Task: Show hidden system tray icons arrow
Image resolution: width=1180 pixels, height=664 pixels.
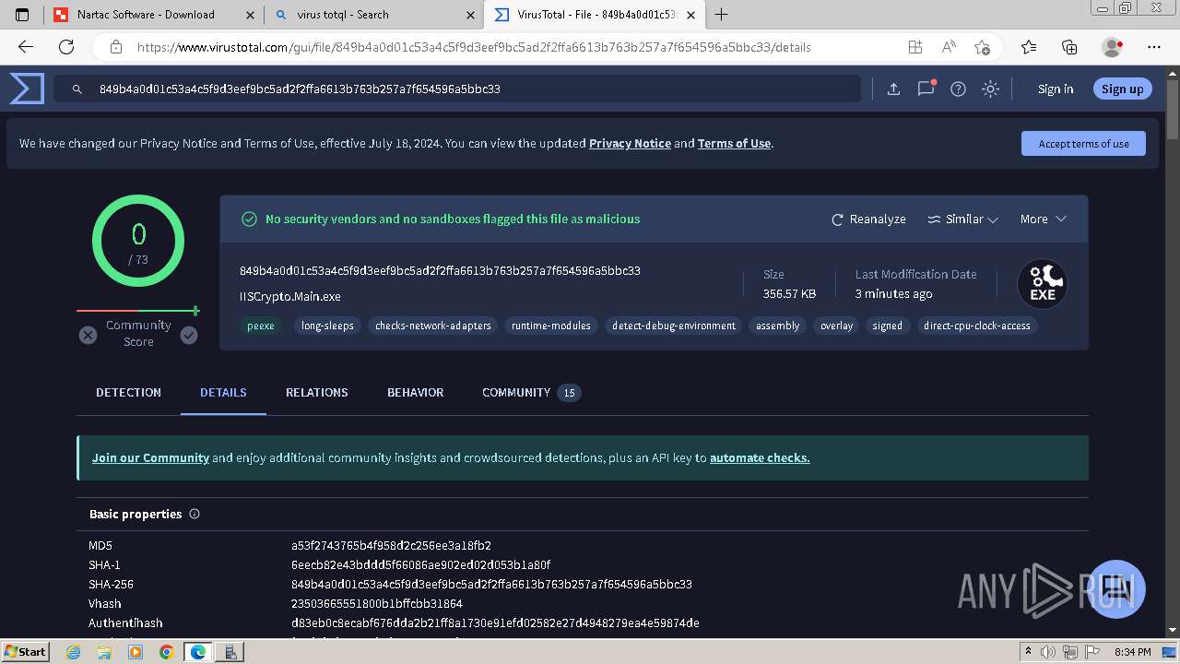Action: [x=1029, y=652]
